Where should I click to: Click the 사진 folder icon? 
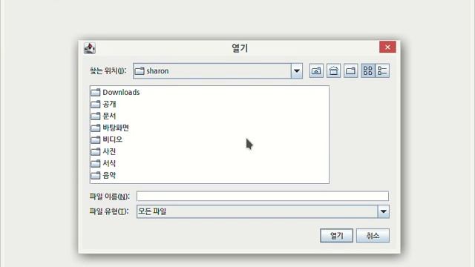[96, 151]
